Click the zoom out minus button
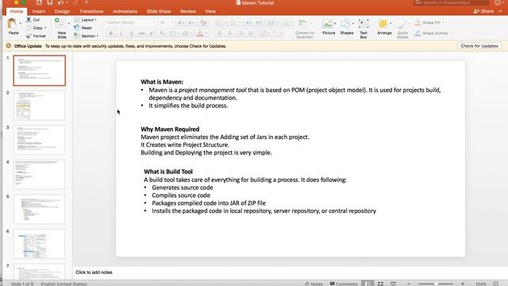 click(409, 284)
